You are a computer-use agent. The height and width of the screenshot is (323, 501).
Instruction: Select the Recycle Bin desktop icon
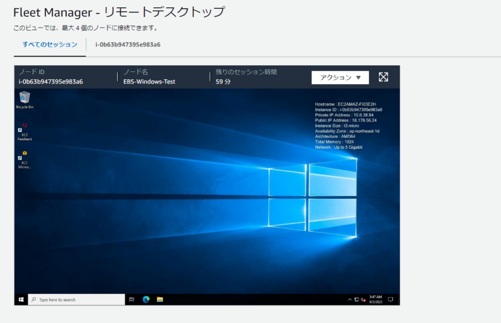[x=25, y=100]
